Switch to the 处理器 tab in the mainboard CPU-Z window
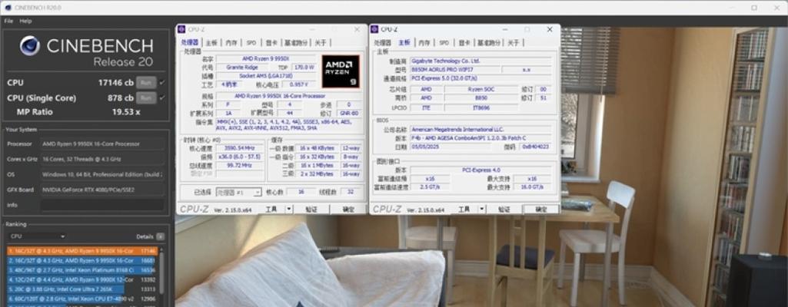The image size is (788, 307). [x=382, y=43]
